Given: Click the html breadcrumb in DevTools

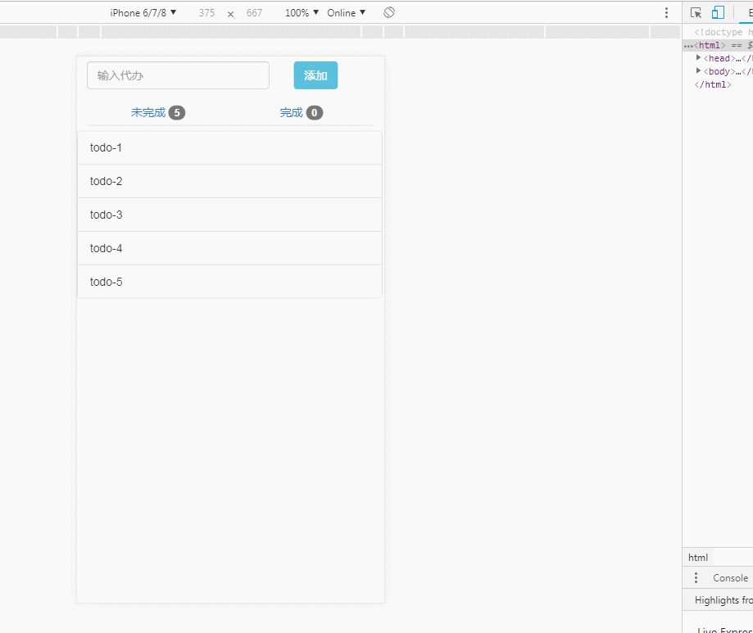Looking at the screenshot, I should click(x=698, y=558).
